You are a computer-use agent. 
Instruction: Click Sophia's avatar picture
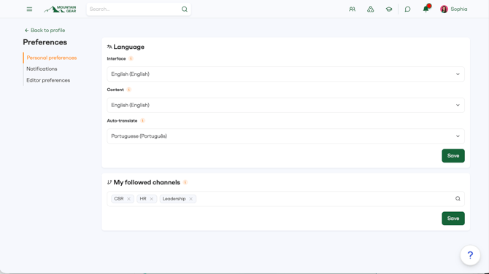(x=444, y=9)
